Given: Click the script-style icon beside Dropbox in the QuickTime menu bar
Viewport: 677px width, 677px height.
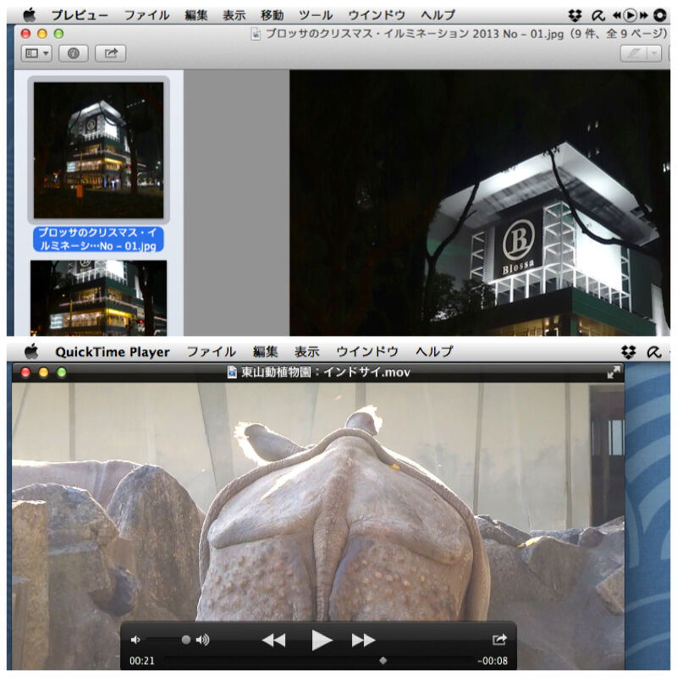Looking at the screenshot, I should pos(653,352).
